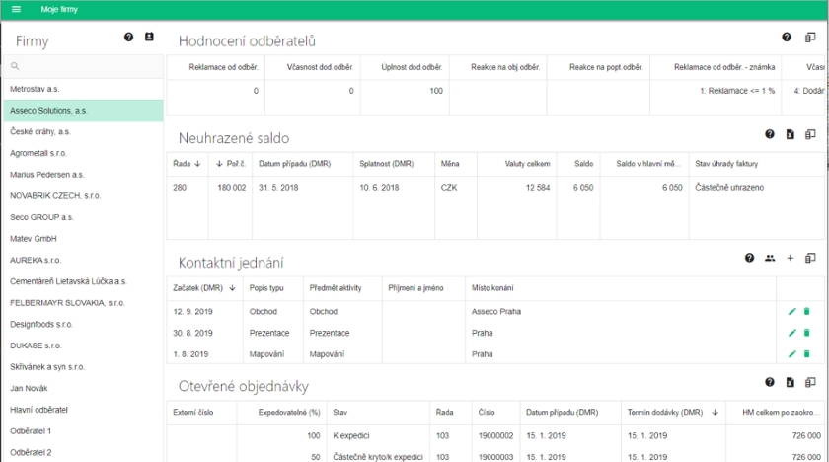Open the hamburger menu in the green header
Viewport: 829px width, 462px height.
[16, 9]
